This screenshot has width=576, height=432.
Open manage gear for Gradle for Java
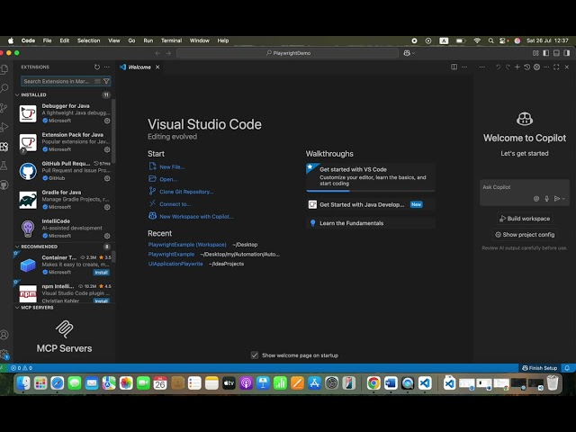tap(107, 207)
